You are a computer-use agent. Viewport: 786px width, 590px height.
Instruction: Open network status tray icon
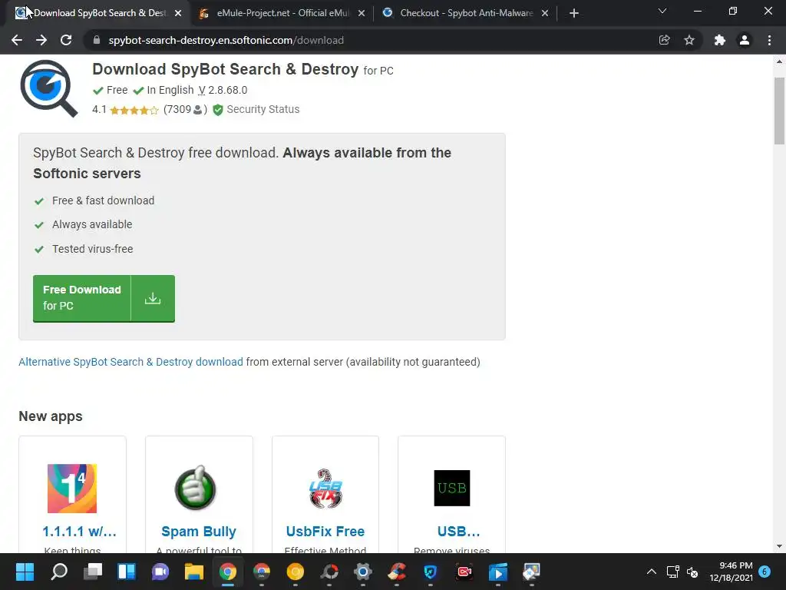click(x=672, y=572)
